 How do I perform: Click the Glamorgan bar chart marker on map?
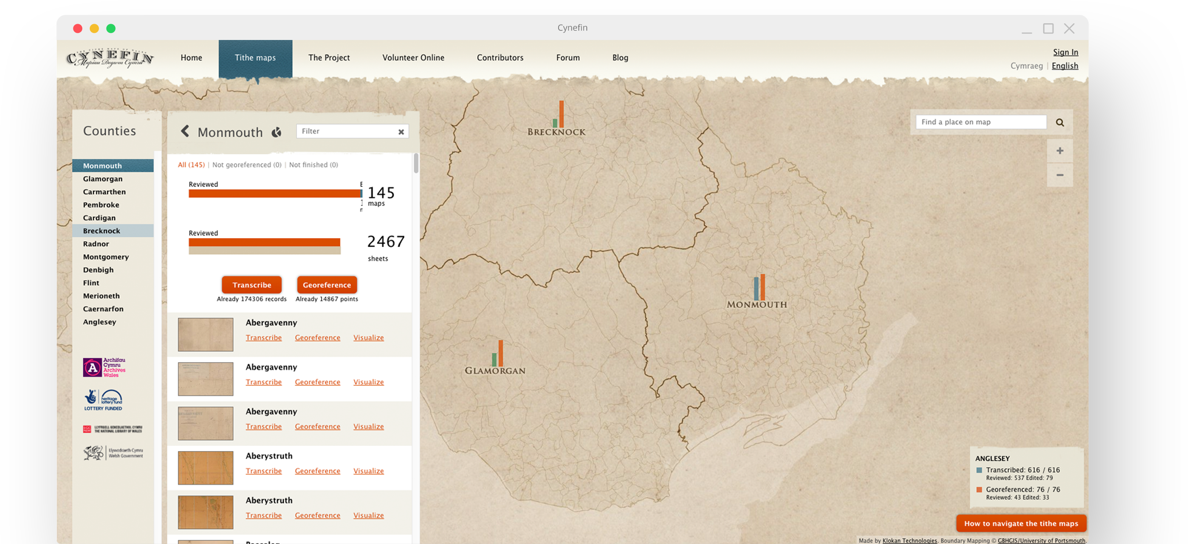497,353
